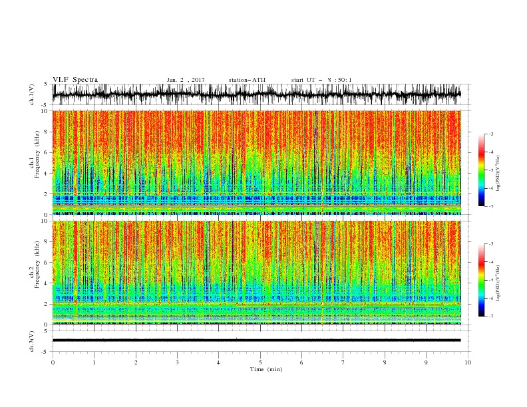The image size is (527, 407).
Task: Click the ch.3(V) waveform axis label
Action: (x=32, y=341)
